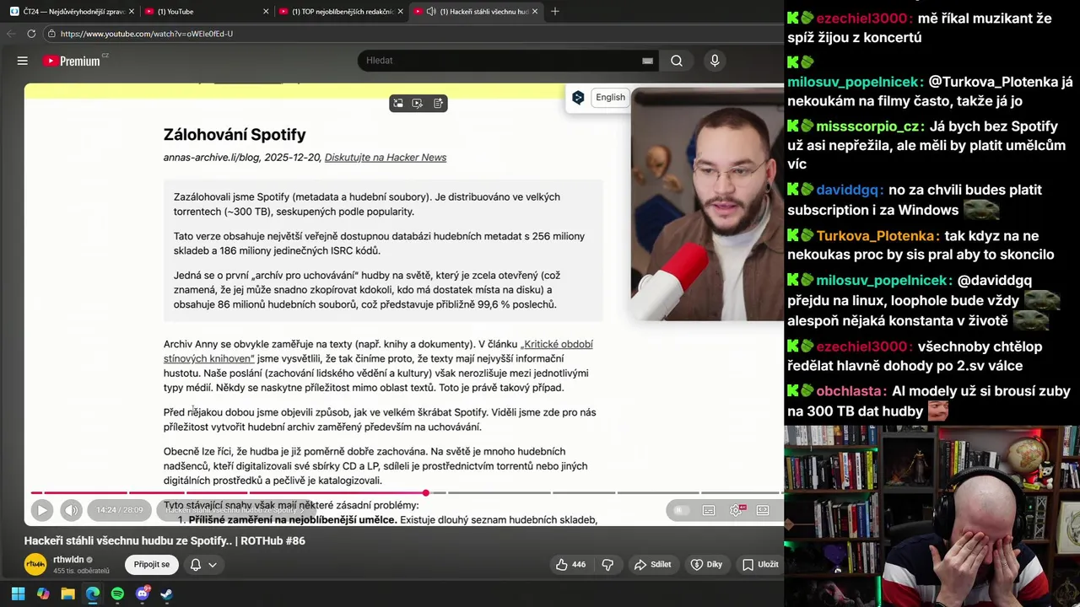Click first icon in video overlay toolbar

(x=398, y=103)
